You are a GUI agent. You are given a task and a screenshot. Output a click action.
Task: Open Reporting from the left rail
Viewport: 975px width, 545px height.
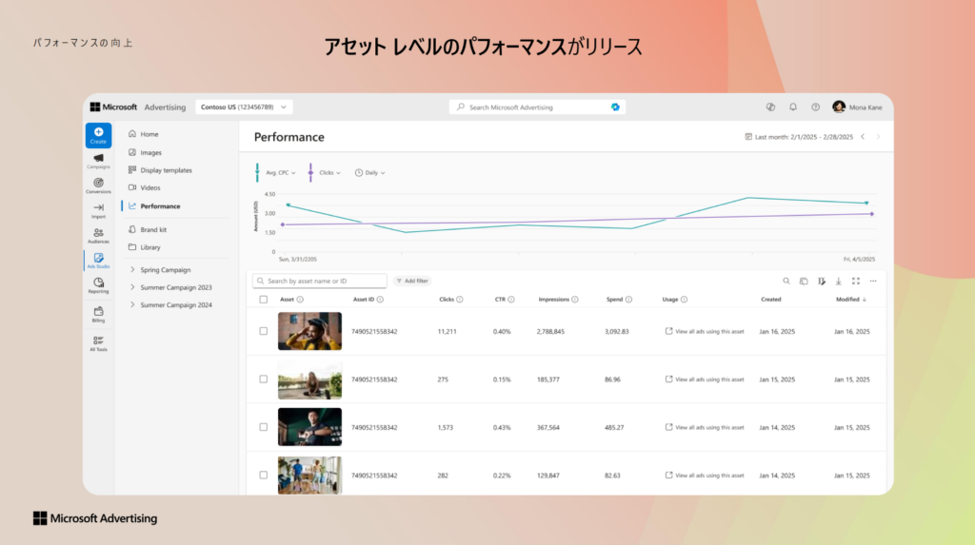[98, 285]
